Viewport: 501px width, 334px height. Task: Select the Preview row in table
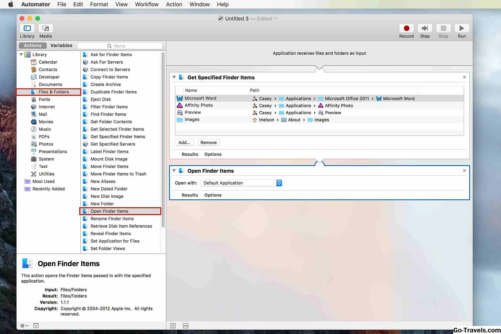[x=319, y=112]
